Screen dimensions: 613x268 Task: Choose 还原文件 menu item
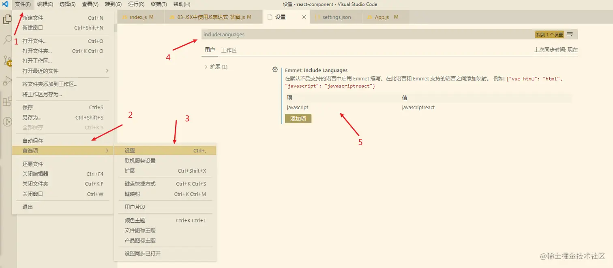(x=63, y=164)
